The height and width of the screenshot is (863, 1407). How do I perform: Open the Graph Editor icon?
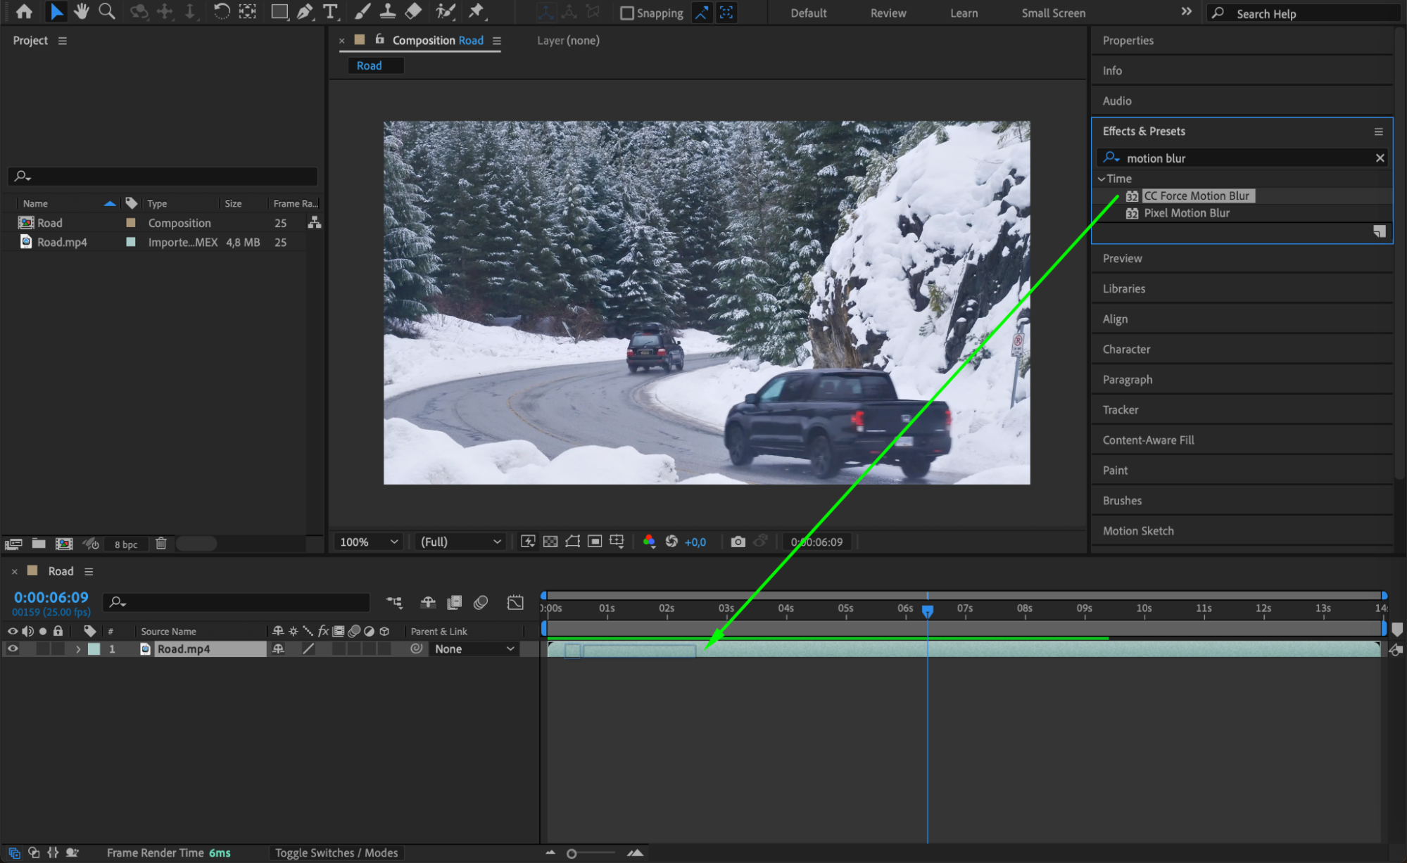pyautogui.click(x=515, y=603)
